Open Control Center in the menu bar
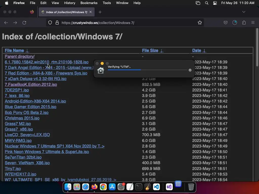Viewport: 259px width, 194px height. (x=215, y=3)
